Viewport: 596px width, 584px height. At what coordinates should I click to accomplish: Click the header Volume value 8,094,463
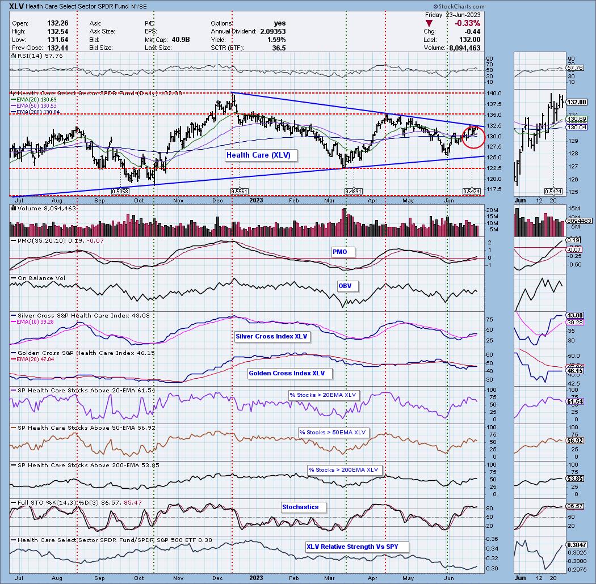point(465,48)
